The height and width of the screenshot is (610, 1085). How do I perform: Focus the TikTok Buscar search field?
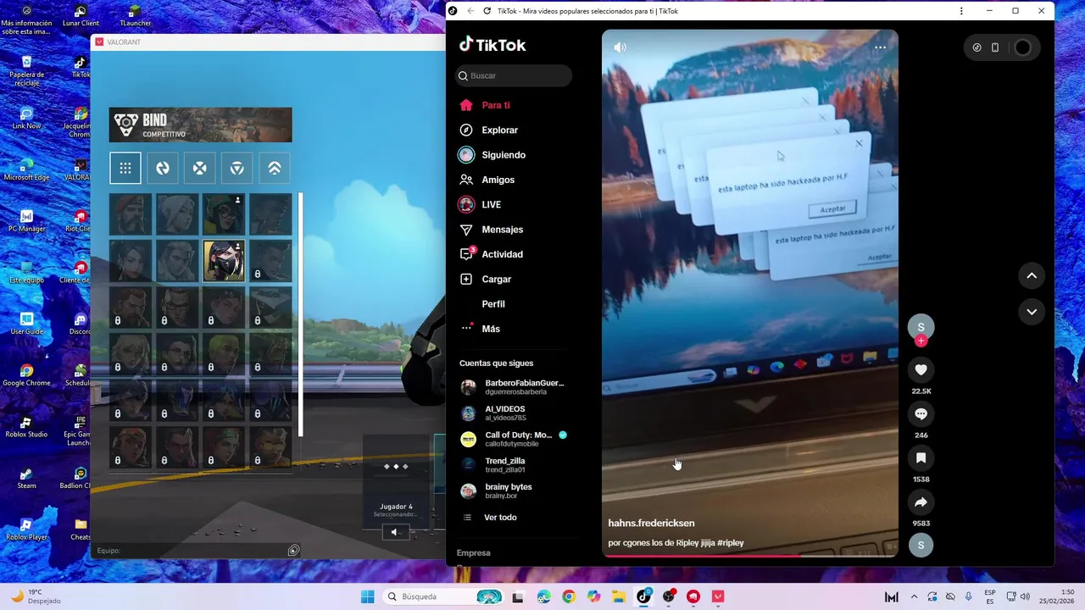(x=514, y=75)
